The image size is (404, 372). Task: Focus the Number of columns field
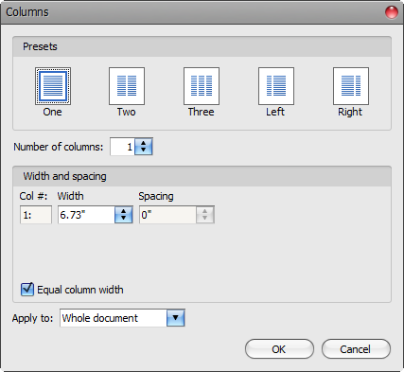(x=122, y=147)
